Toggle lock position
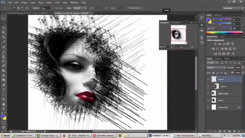This screenshot has width=245, height=138. click(x=221, y=73)
